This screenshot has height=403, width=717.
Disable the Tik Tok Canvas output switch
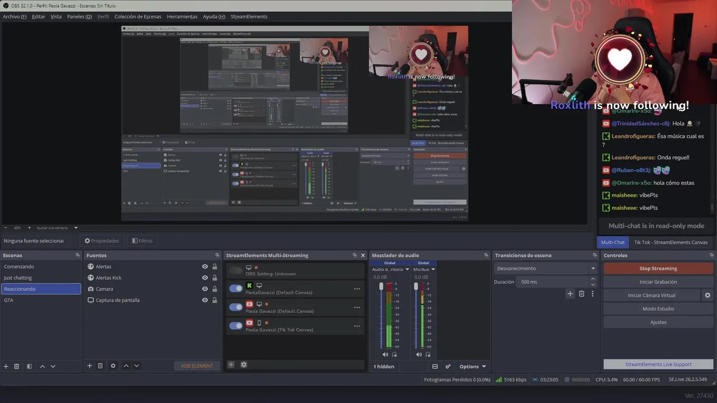(x=236, y=325)
